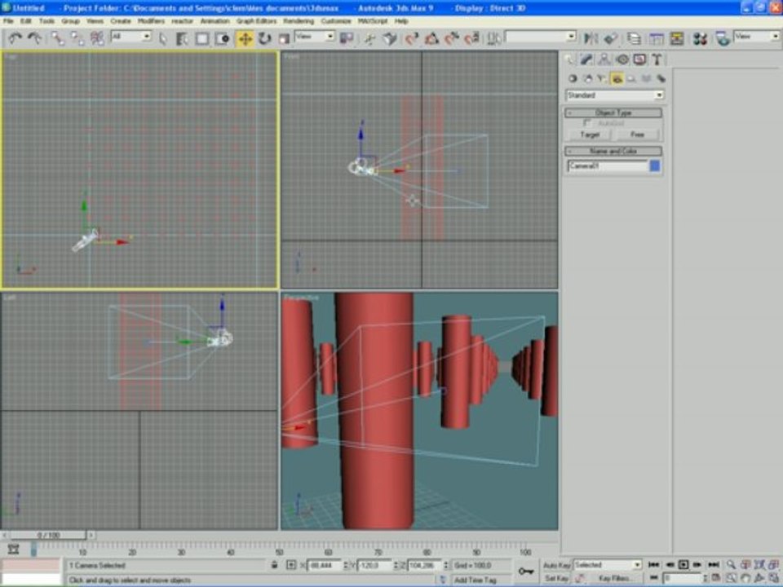Open the Utilities hammer panel

click(x=656, y=60)
